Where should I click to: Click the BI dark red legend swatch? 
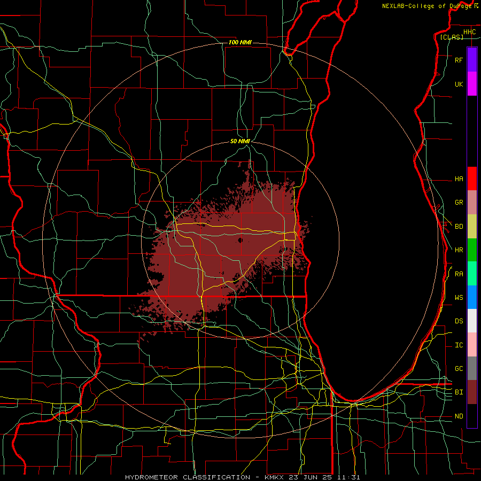point(472,392)
